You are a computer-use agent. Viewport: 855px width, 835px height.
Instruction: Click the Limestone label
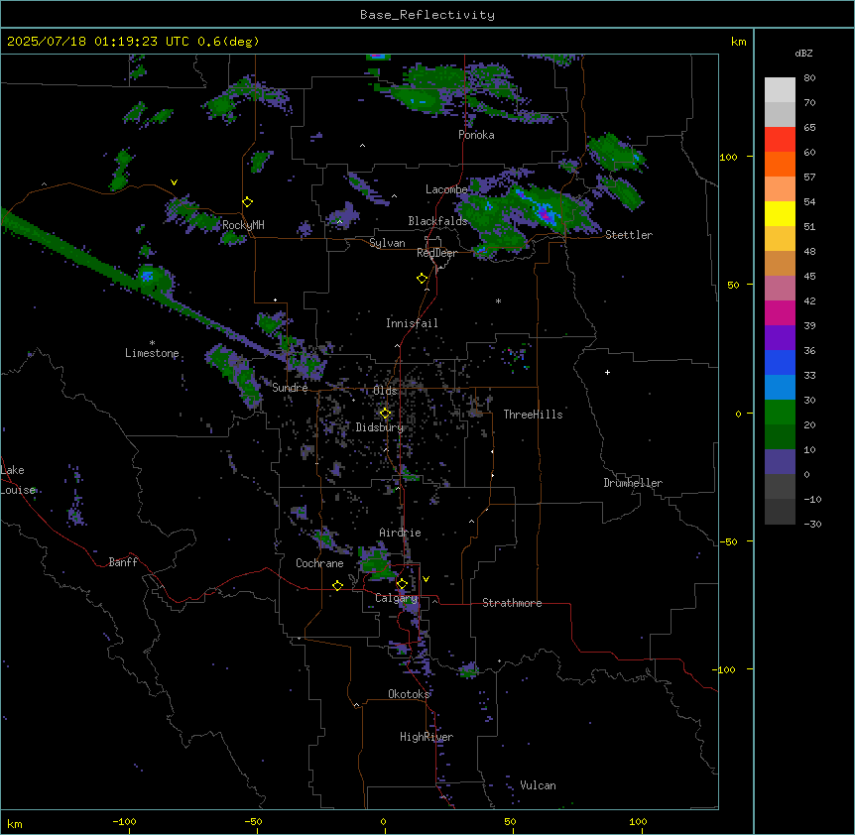click(x=152, y=353)
